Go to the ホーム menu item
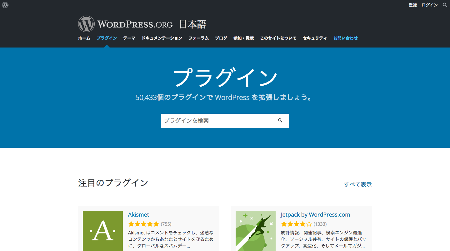450x251 pixels. [84, 38]
